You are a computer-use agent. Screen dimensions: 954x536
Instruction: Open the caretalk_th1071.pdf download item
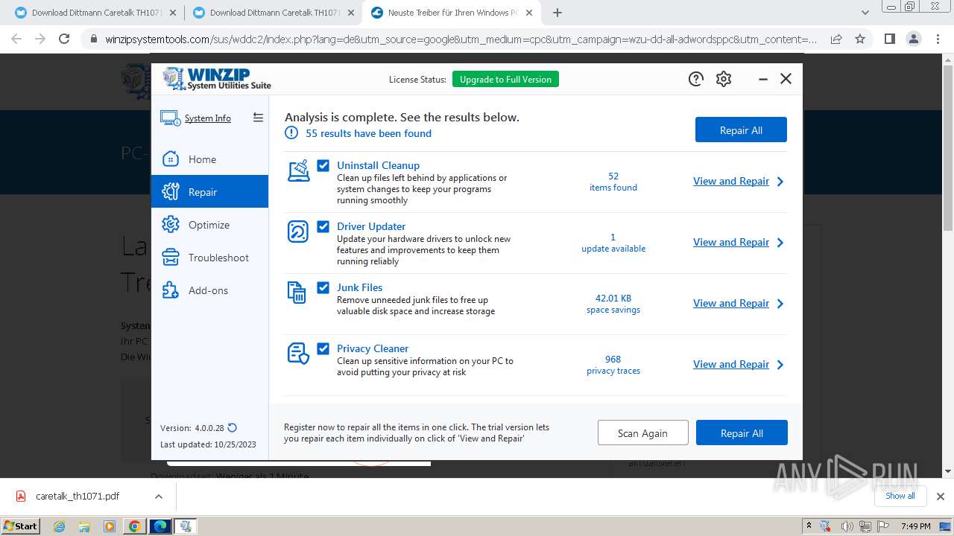coord(78,497)
